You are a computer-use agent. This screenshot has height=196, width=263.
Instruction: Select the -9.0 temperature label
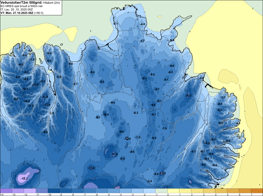(207, 143)
